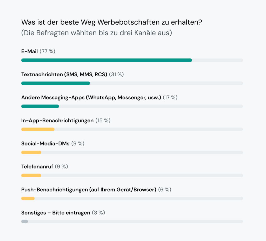Click the green E-Mail bar
Image resolution: width=266 pixels, height=241 pixels.
pyautogui.click(x=107, y=60)
